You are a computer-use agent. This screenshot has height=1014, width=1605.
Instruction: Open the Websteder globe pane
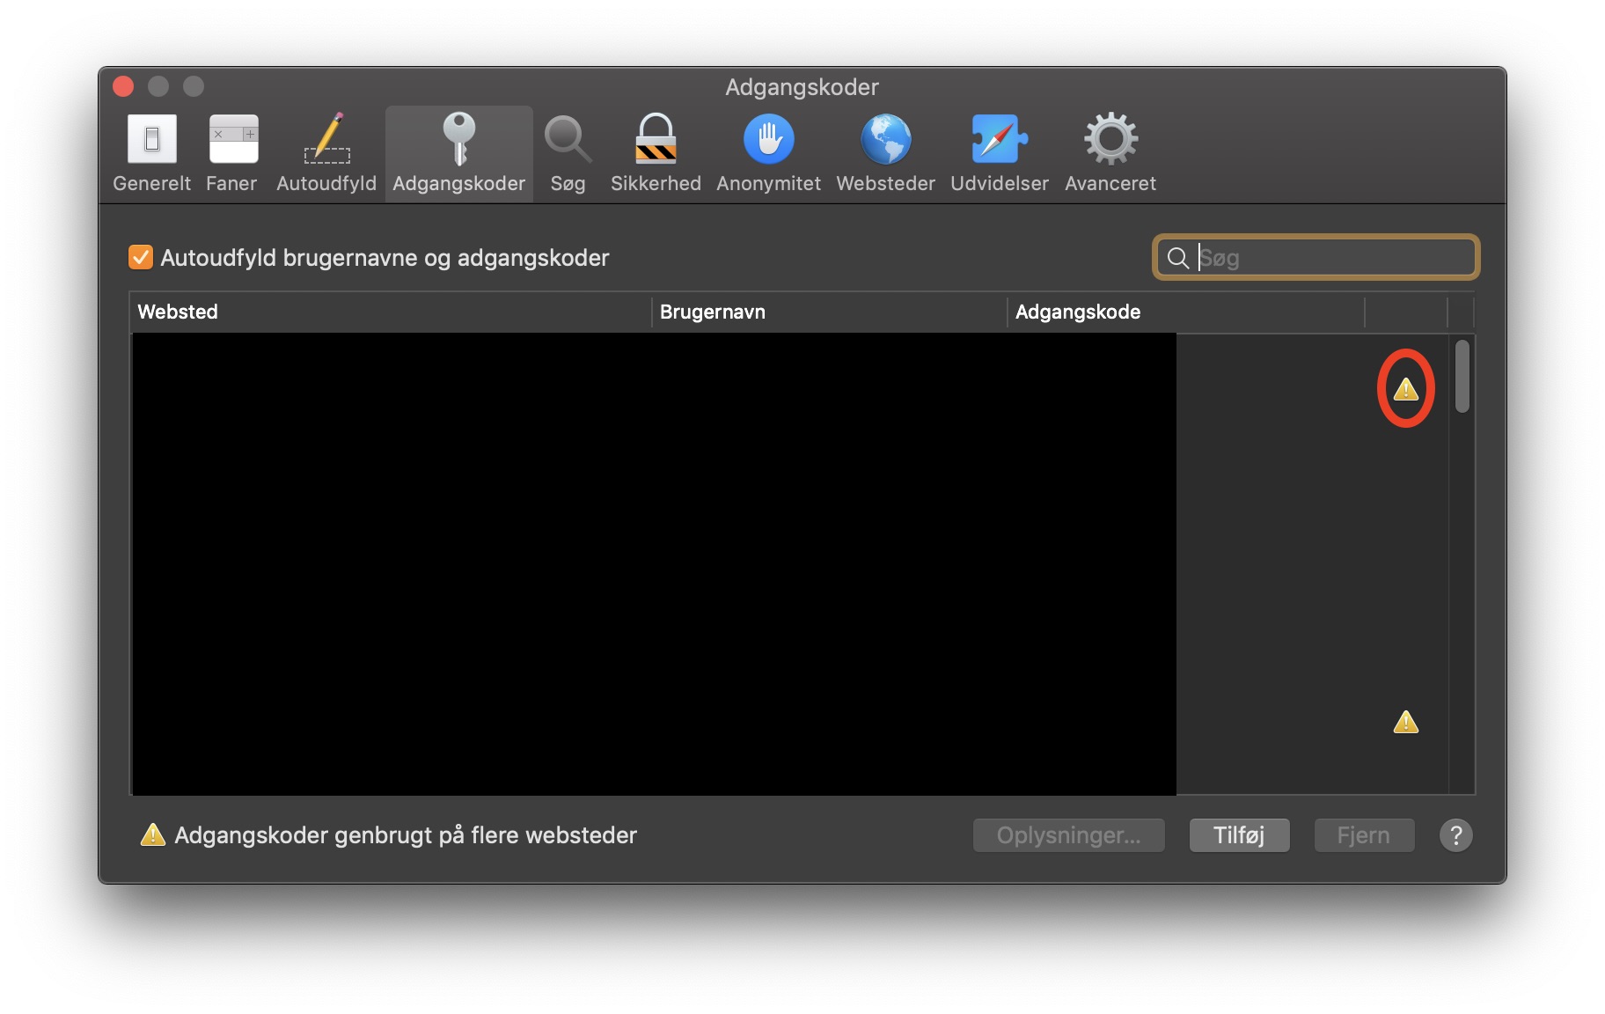[x=885, y=154]
